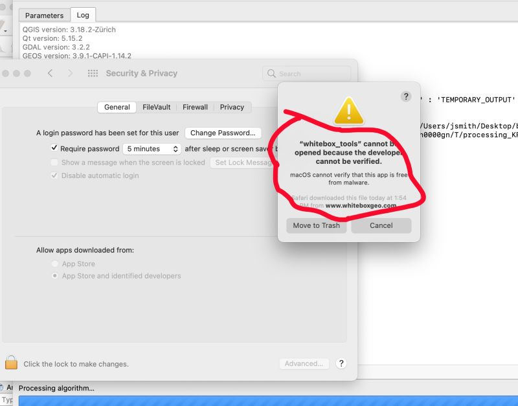This screenshot has width=518, height=406.
Task: Select the QGIS Log tab
Action: [x=83, y=15]
